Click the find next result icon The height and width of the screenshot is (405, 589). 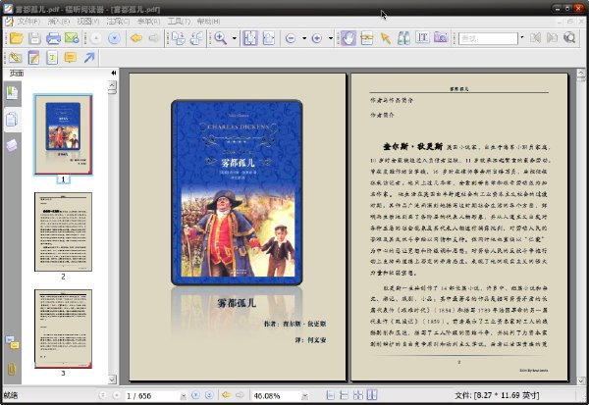[552, 38]
